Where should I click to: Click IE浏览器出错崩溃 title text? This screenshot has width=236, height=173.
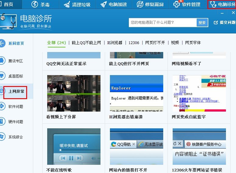pos(126,117)
